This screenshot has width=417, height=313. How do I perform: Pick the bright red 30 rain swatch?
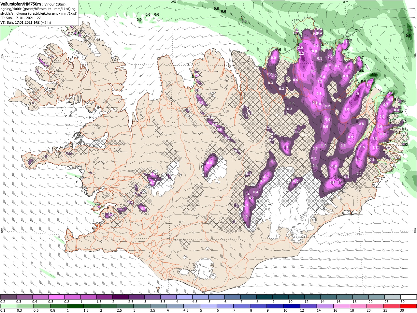tap(409, 306)
